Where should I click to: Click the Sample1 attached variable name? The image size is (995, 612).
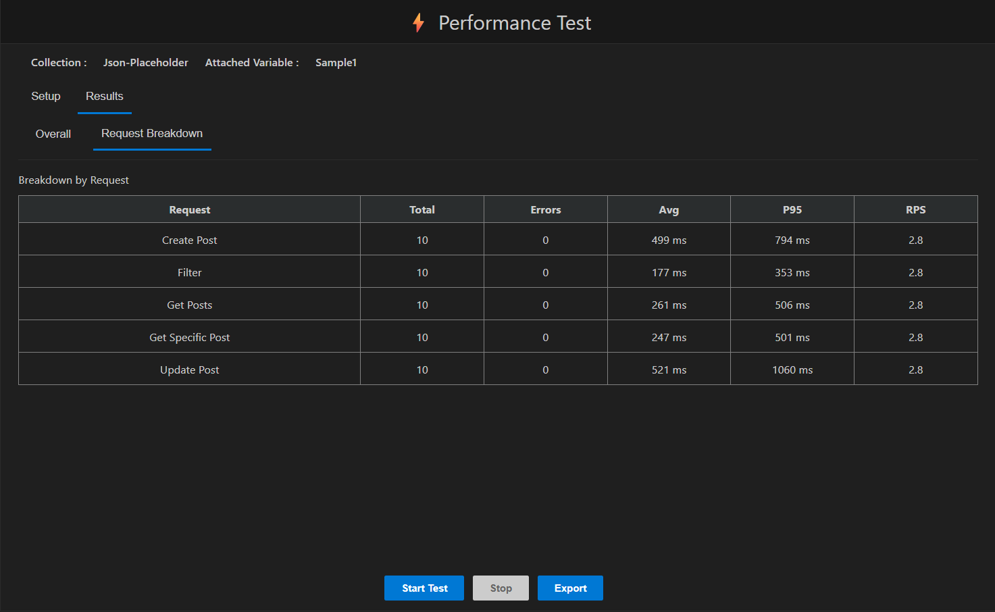336,62
